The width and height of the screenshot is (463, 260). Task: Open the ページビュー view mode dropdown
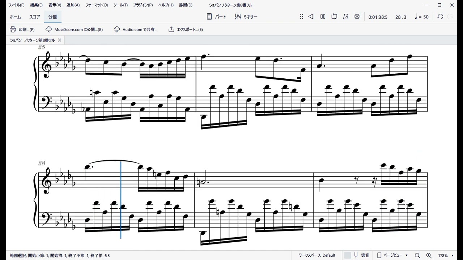pos(393,255)
